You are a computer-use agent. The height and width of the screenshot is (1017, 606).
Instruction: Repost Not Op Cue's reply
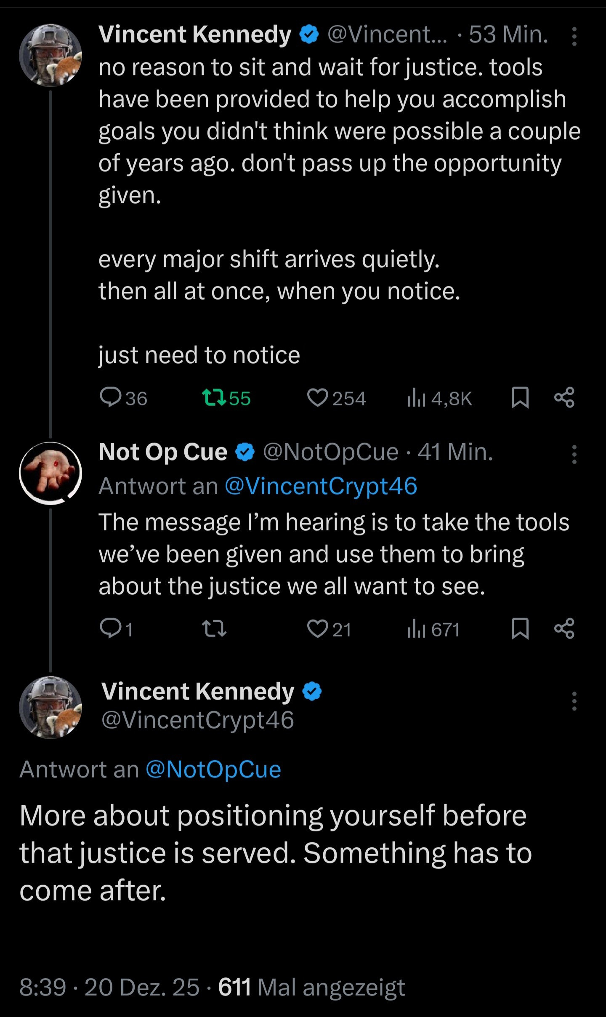pyautogui.click(x=214, y=629)
